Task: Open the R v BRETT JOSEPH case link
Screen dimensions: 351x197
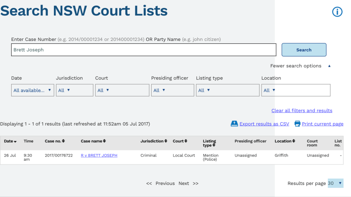Action: click(x=99, y=156)
